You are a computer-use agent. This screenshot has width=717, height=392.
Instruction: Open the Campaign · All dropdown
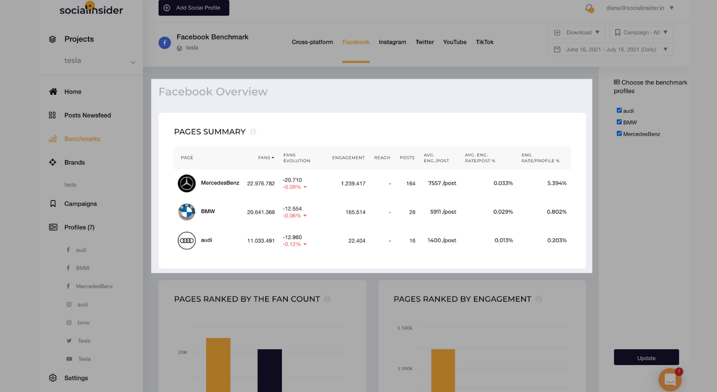tap(641, 32)
